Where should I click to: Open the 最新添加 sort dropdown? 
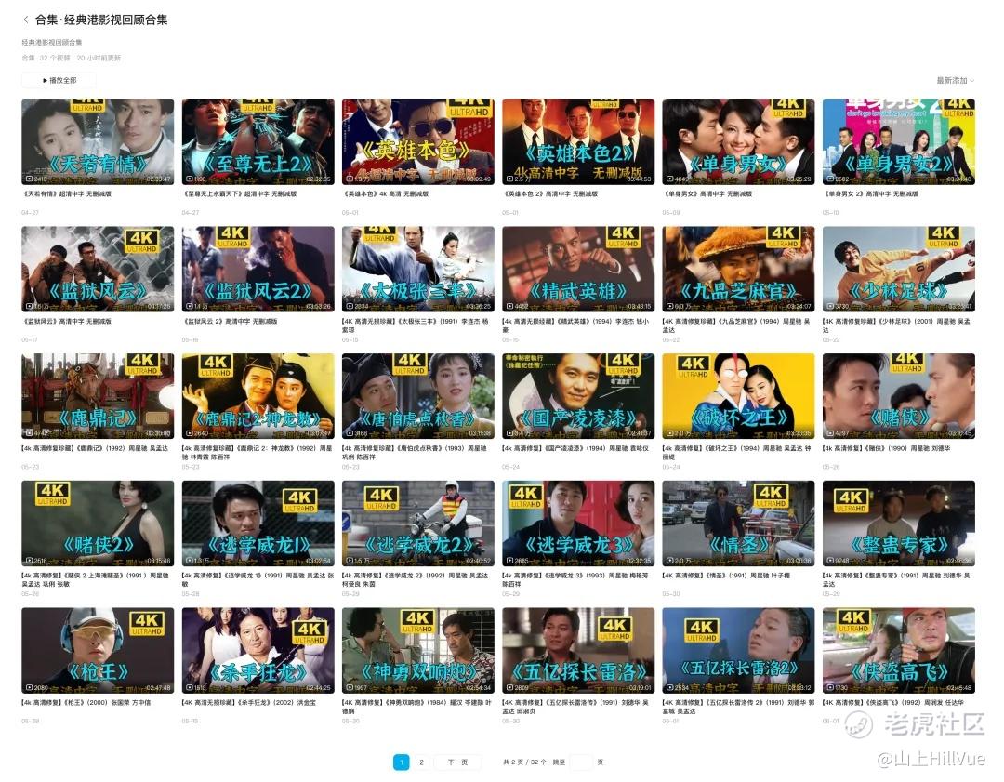[955, 80]
